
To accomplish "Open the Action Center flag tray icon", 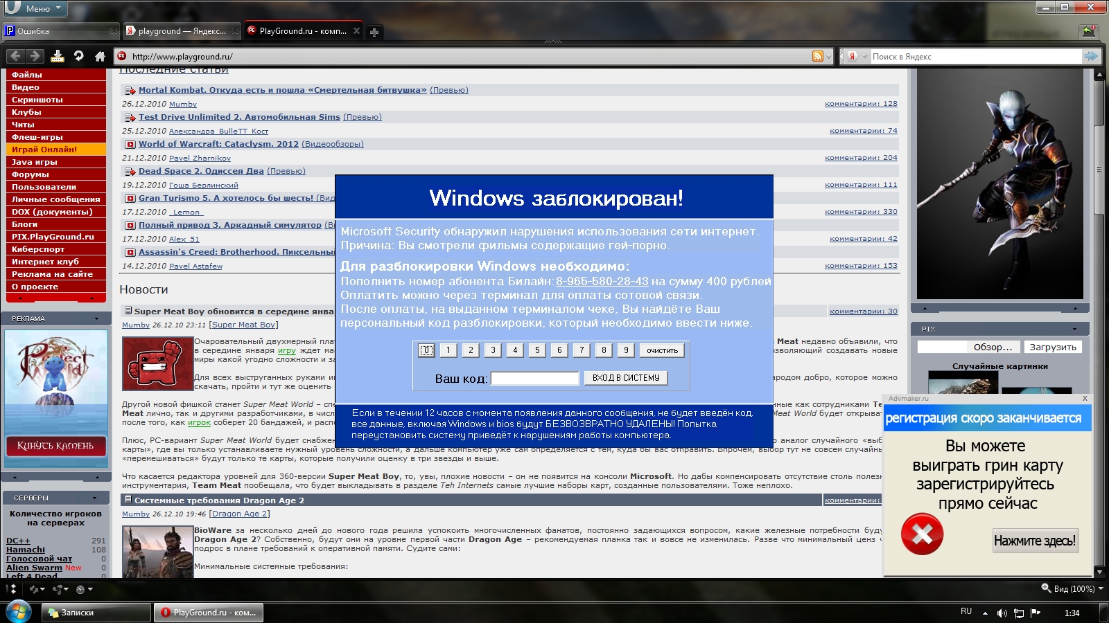I will click(1036, 613).
